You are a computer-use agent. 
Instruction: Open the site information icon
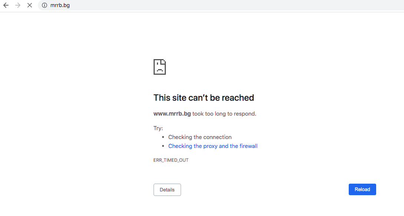[x=45, y=5]
